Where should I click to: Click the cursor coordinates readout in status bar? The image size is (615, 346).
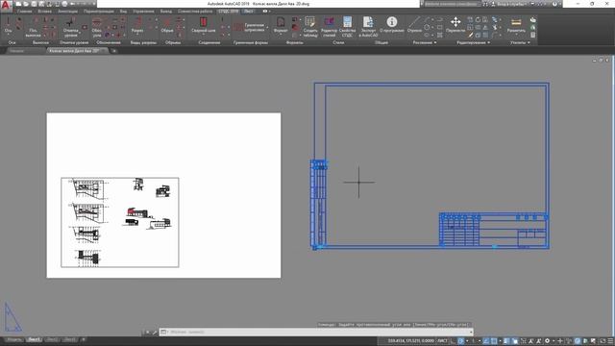click(x=410, y=341)
